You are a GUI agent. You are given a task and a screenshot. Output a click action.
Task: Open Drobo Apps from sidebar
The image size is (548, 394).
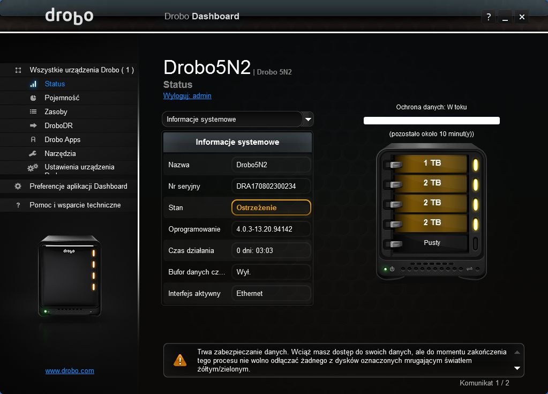(62, 139)
